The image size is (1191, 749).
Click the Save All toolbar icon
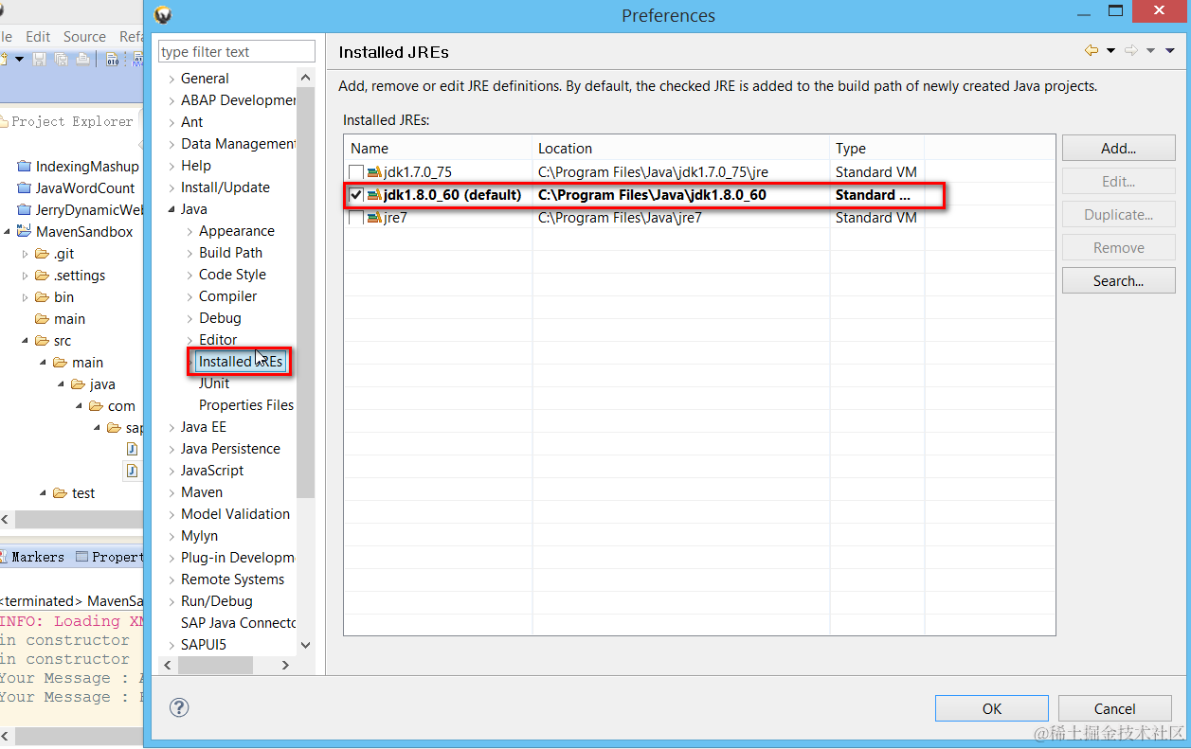tap(60, 59)
